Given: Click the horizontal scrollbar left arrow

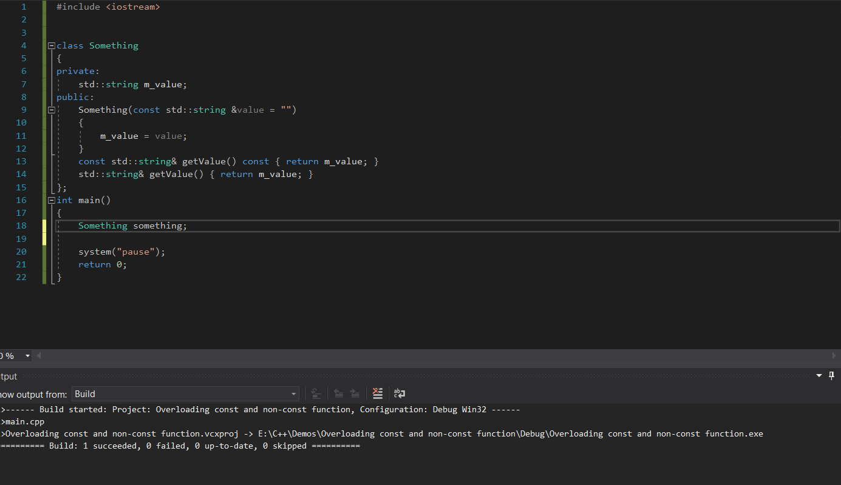Looking at the screenshot, I should [39, 356].
